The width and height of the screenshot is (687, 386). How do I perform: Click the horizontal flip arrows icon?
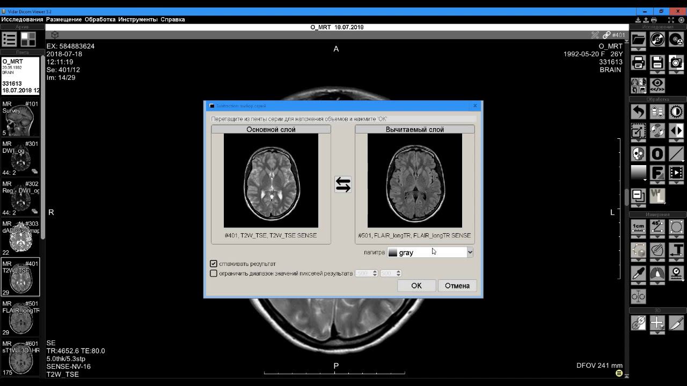pyautogui.click(x=676, y=131)
